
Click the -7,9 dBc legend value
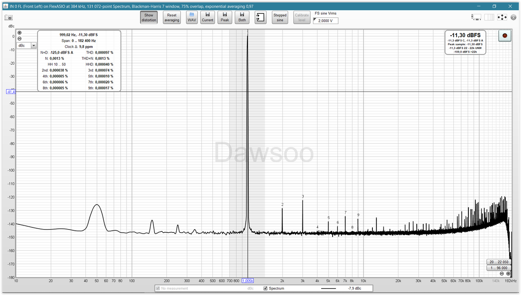(x=355, y=288)
